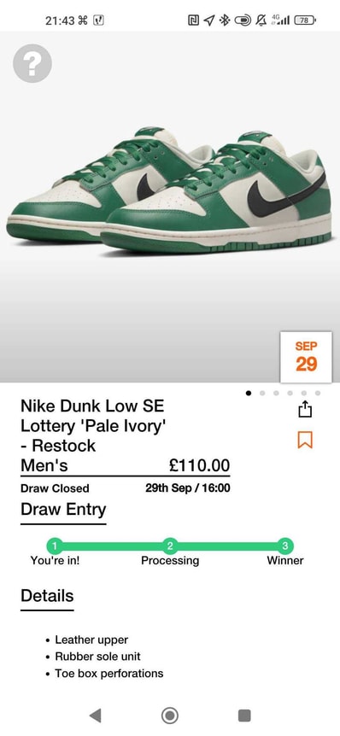Open the Draw Entry section heading
The width and height of the screenshot is (340, 736).
click(x=63, y=509)
